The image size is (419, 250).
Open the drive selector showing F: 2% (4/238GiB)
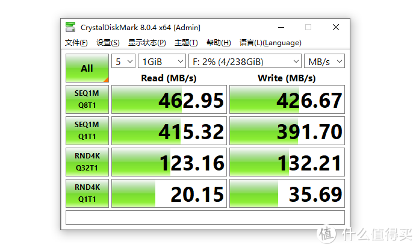coord(245,61)
